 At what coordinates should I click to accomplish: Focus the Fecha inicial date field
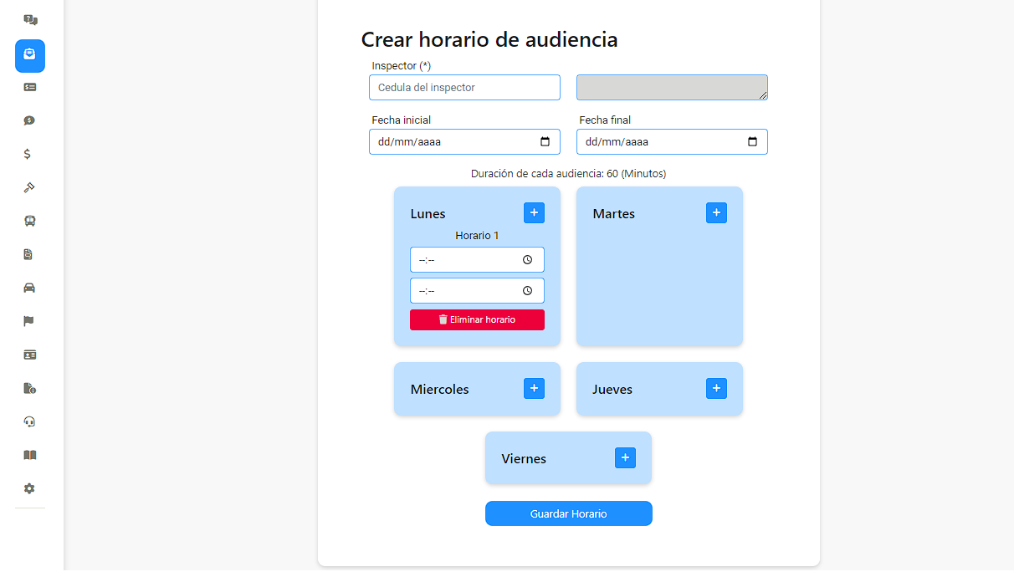(464, 142)
